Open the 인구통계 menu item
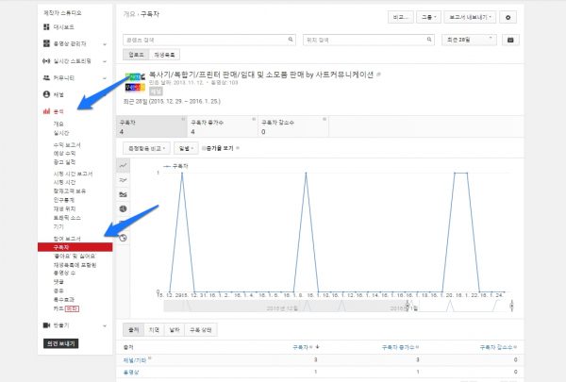This screenshot has width=566, height=382. 64,200
